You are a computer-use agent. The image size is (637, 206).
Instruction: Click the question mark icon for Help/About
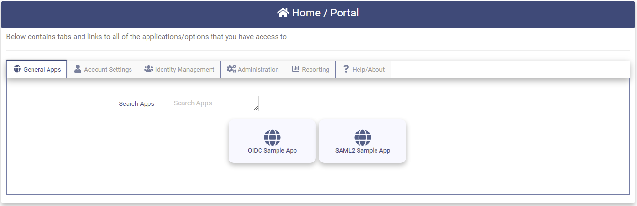coord(346,69)
